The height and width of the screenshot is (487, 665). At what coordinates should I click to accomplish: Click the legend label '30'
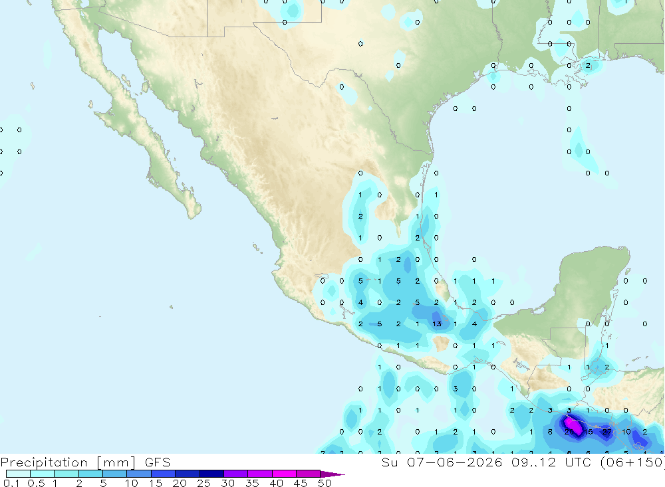(x=227, y=483)
